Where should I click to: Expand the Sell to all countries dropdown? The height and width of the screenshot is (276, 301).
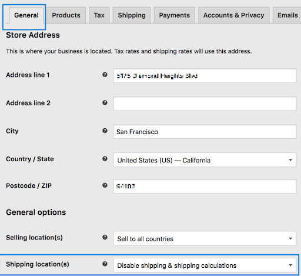(x=205, y=238)
